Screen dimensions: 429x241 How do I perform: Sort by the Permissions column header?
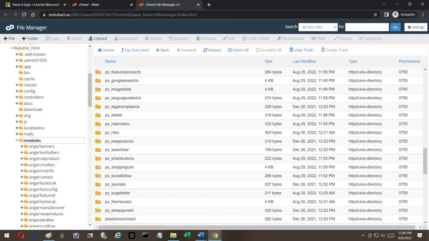point(409,61)
